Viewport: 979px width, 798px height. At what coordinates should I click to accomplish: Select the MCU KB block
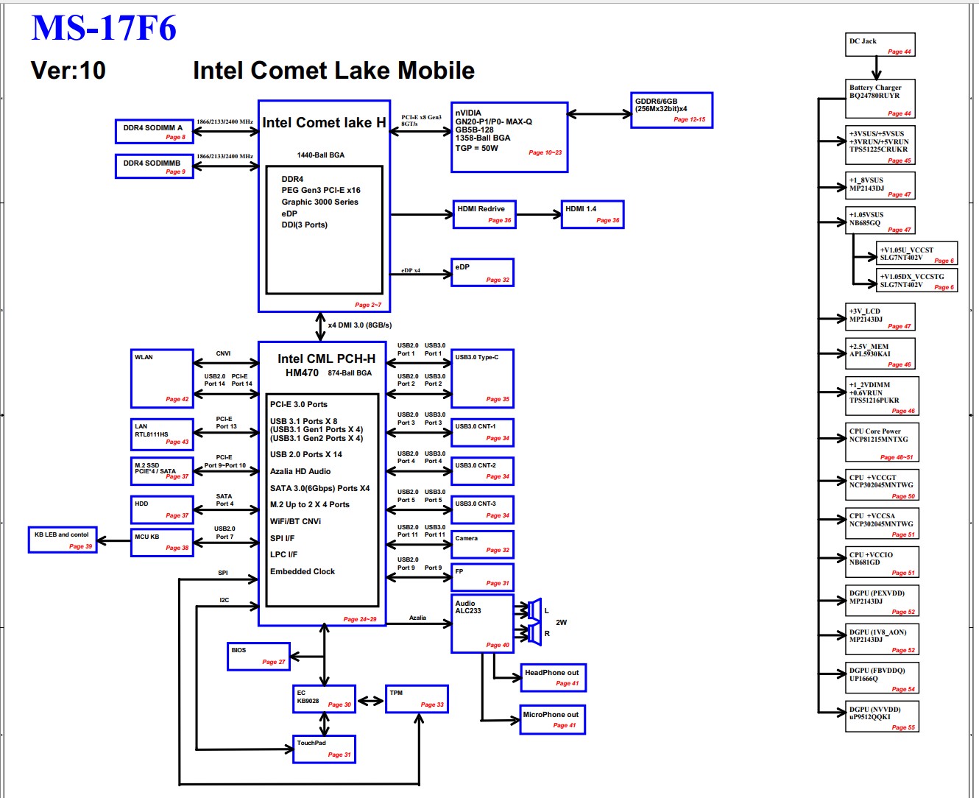click(162, 542)
